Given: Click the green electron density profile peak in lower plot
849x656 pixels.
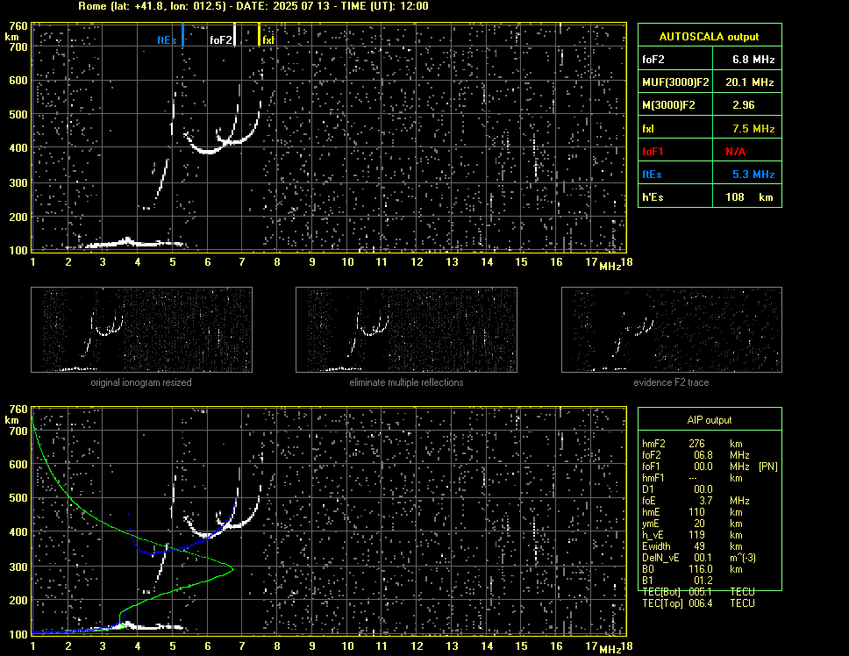Looking at the screenshot, I should click(x=232, y=569).
